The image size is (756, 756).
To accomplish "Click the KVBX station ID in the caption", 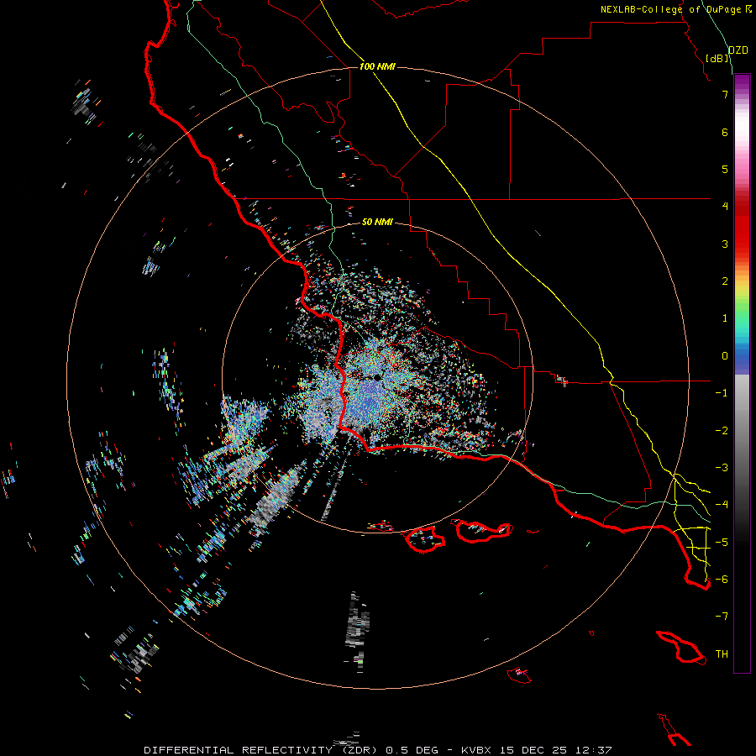I will [x=476, y=750].
